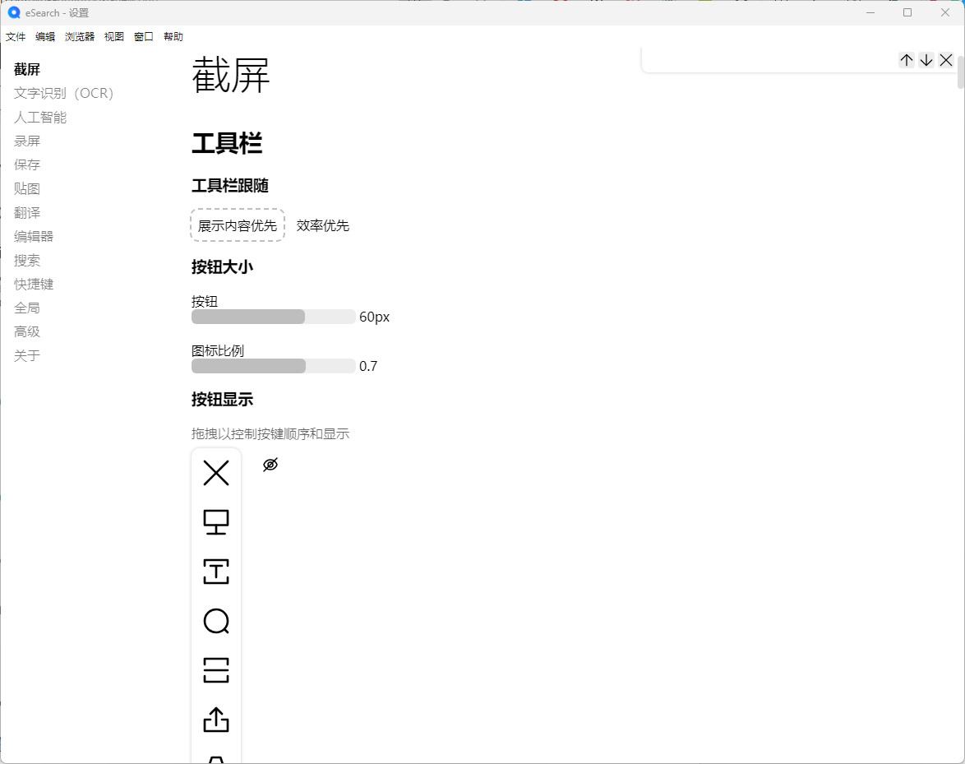Click the 工具栏跟随 heading
Image resolution: width=965 pixels, height=764 pixels.
pyautogui.click(x=230, y=185)
